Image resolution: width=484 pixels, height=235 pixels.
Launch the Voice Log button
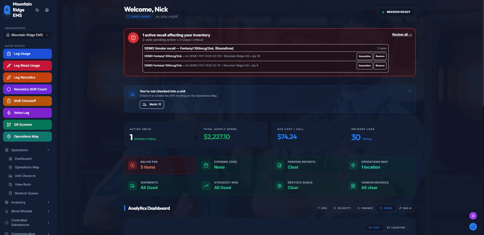coord(27,113)
